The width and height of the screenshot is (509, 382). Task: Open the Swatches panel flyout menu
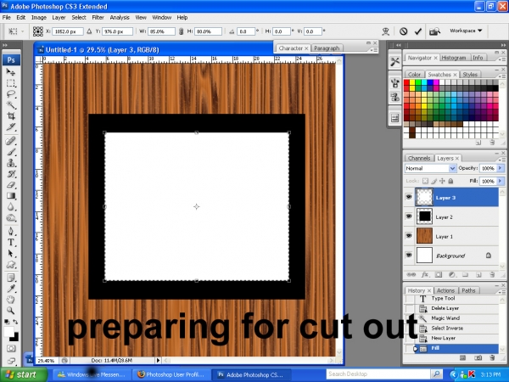tap(502, 76)
